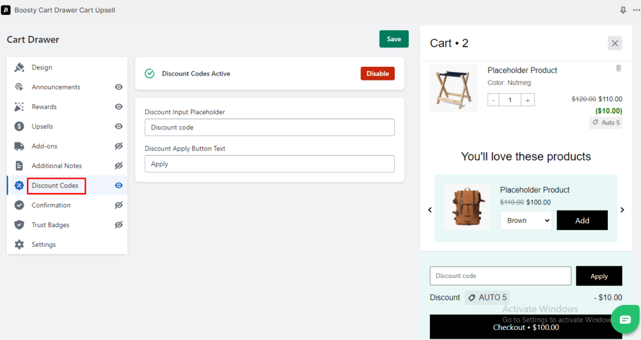The image size is (641, 340).
Task: Click the Settings gear icon
Action: click(19, 244)
